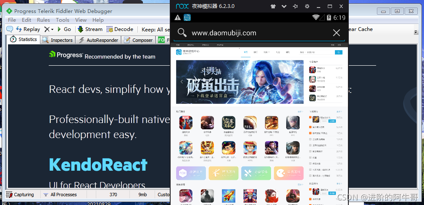Screen dimensions: 424x205
Task: Open the Rules menu in Fiddler
Action: [x=43, y=20]
